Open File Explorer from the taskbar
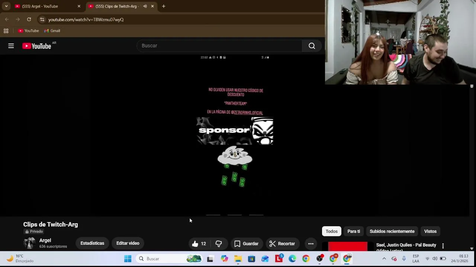476x267 pixels. click(238, 259)
